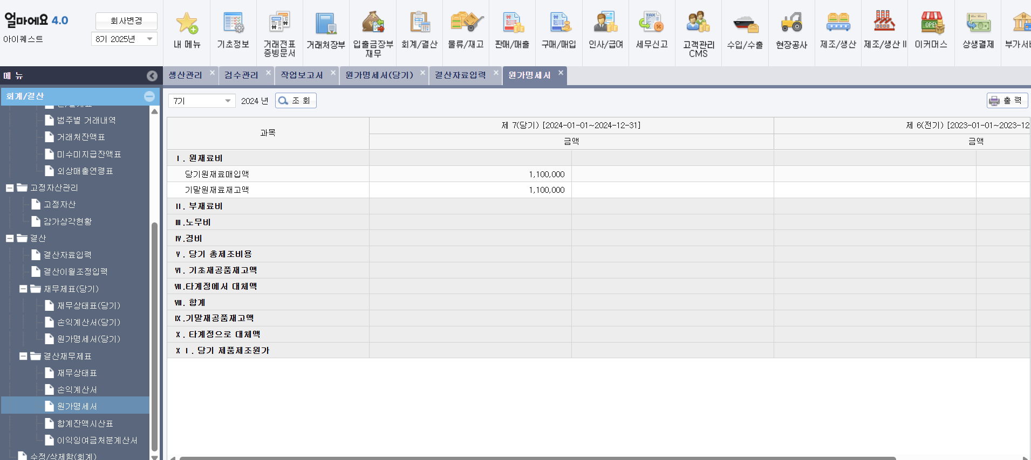Close the active 원가명세서 tab

coord(561,72)
